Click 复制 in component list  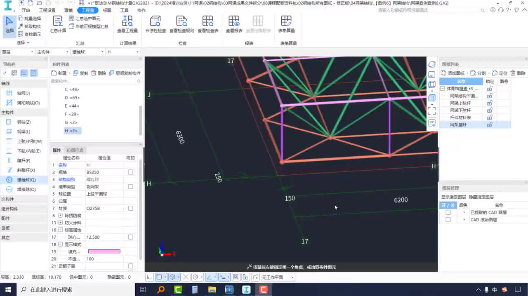tap(80, 73)
